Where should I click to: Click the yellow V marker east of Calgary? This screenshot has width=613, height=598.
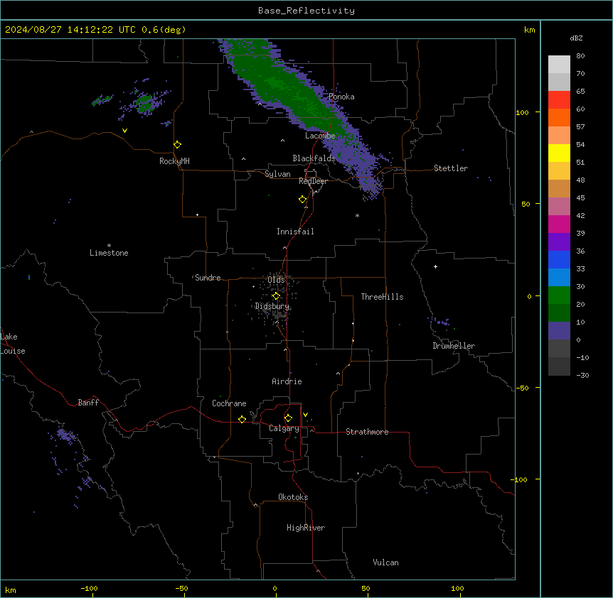click(305, 415)
